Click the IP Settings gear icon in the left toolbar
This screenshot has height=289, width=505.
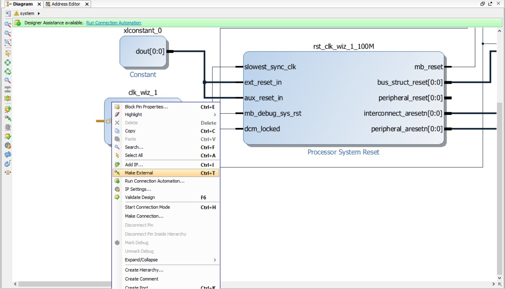click(8, 146)
